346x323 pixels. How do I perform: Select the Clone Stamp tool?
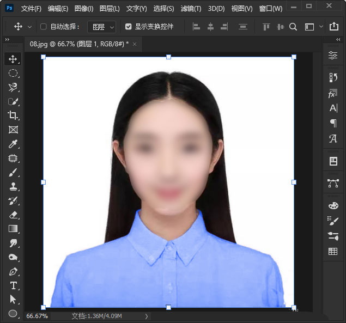pos(13,186)
